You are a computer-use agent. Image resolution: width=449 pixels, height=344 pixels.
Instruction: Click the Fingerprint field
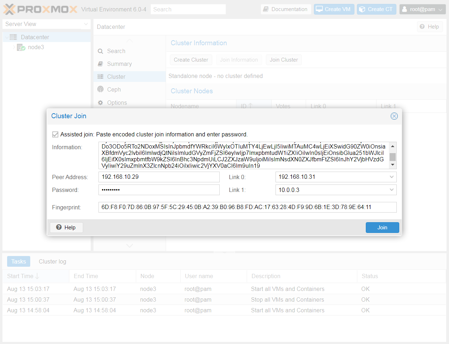[x=247, y=207]
